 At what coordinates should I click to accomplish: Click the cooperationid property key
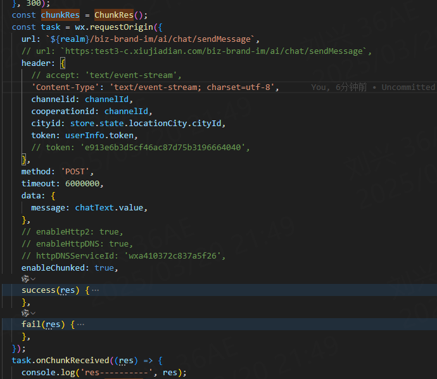63,112
